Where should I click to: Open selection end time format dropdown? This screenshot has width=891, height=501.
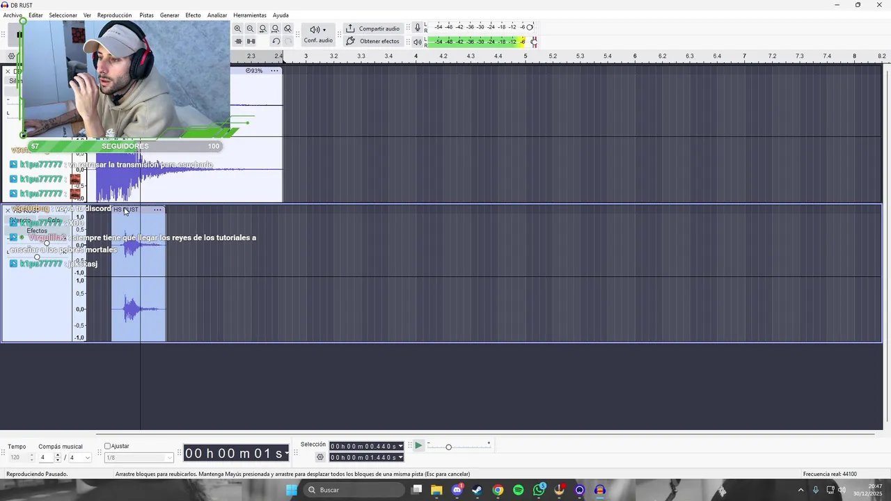point(400,457)
